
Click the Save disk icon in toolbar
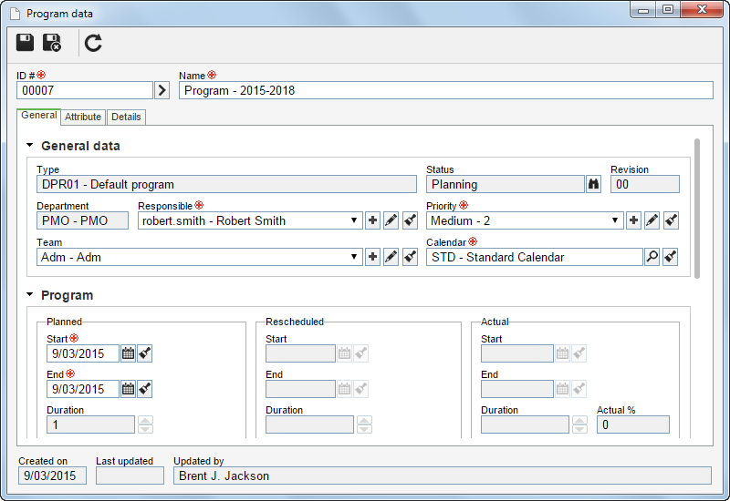tap(26, 43)
